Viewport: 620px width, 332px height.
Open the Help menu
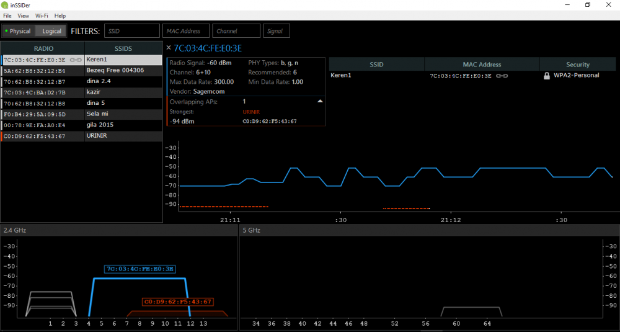60,16
